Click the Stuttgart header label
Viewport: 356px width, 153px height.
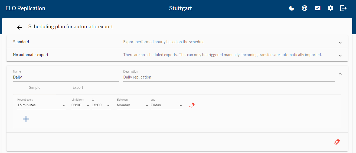(x=181, y=8)
